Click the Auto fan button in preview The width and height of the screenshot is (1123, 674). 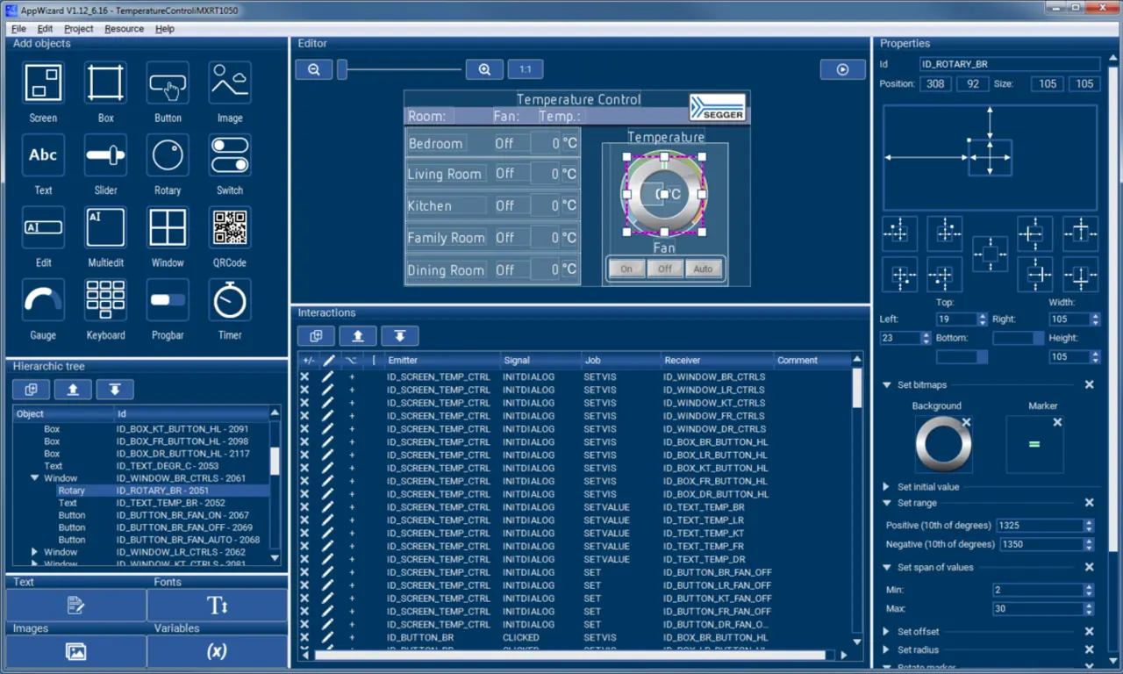pos(703,269)
